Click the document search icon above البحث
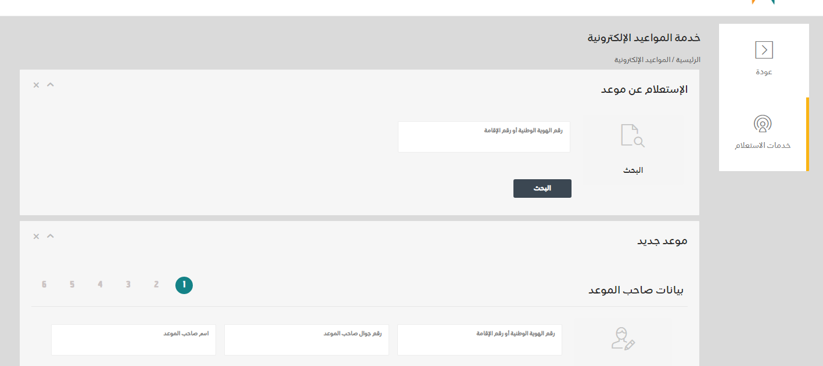Screen dimensions: 823x366 pyautogui.click(x=632, y=135)
